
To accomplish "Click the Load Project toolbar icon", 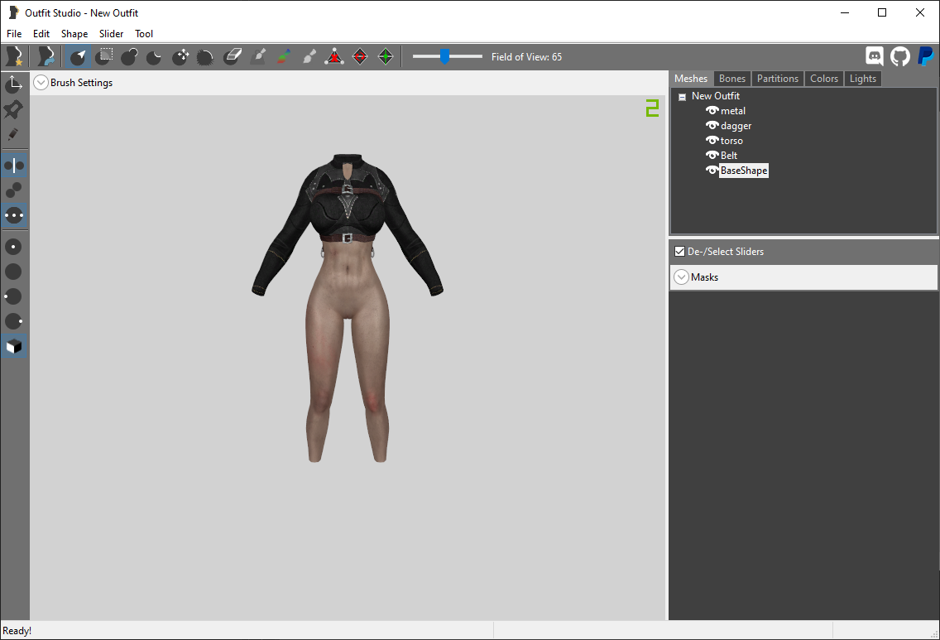I will pos(46,56).
